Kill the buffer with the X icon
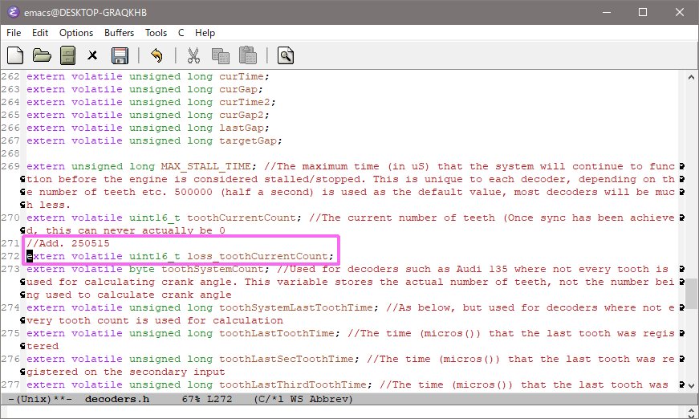 click(x=92, y=55)
